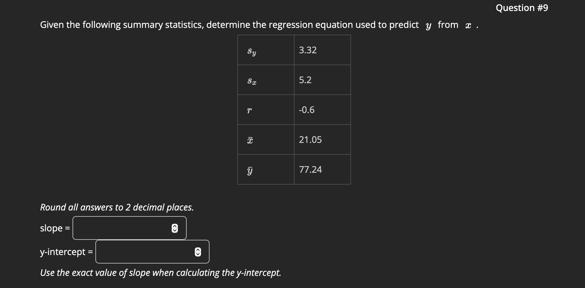Click the down arrow of the slope stepper
Viewport: 585px width, 288px height.
click(x=175, y=230)
